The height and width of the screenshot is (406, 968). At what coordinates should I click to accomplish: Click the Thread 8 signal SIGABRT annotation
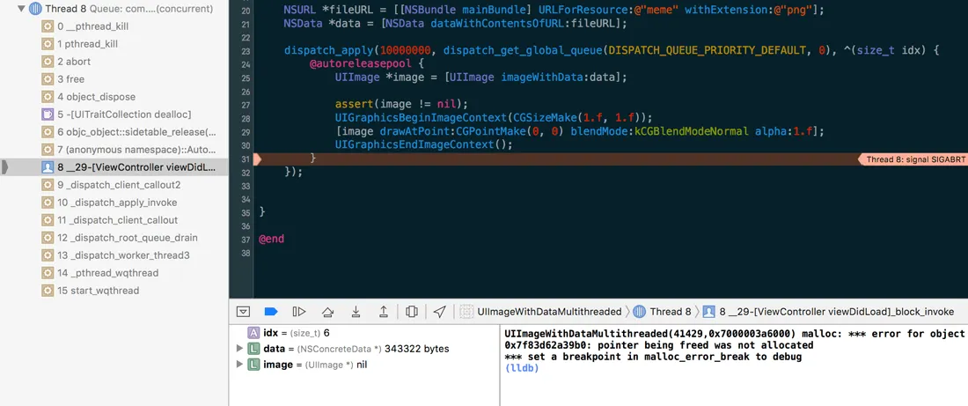coord(911,159)
